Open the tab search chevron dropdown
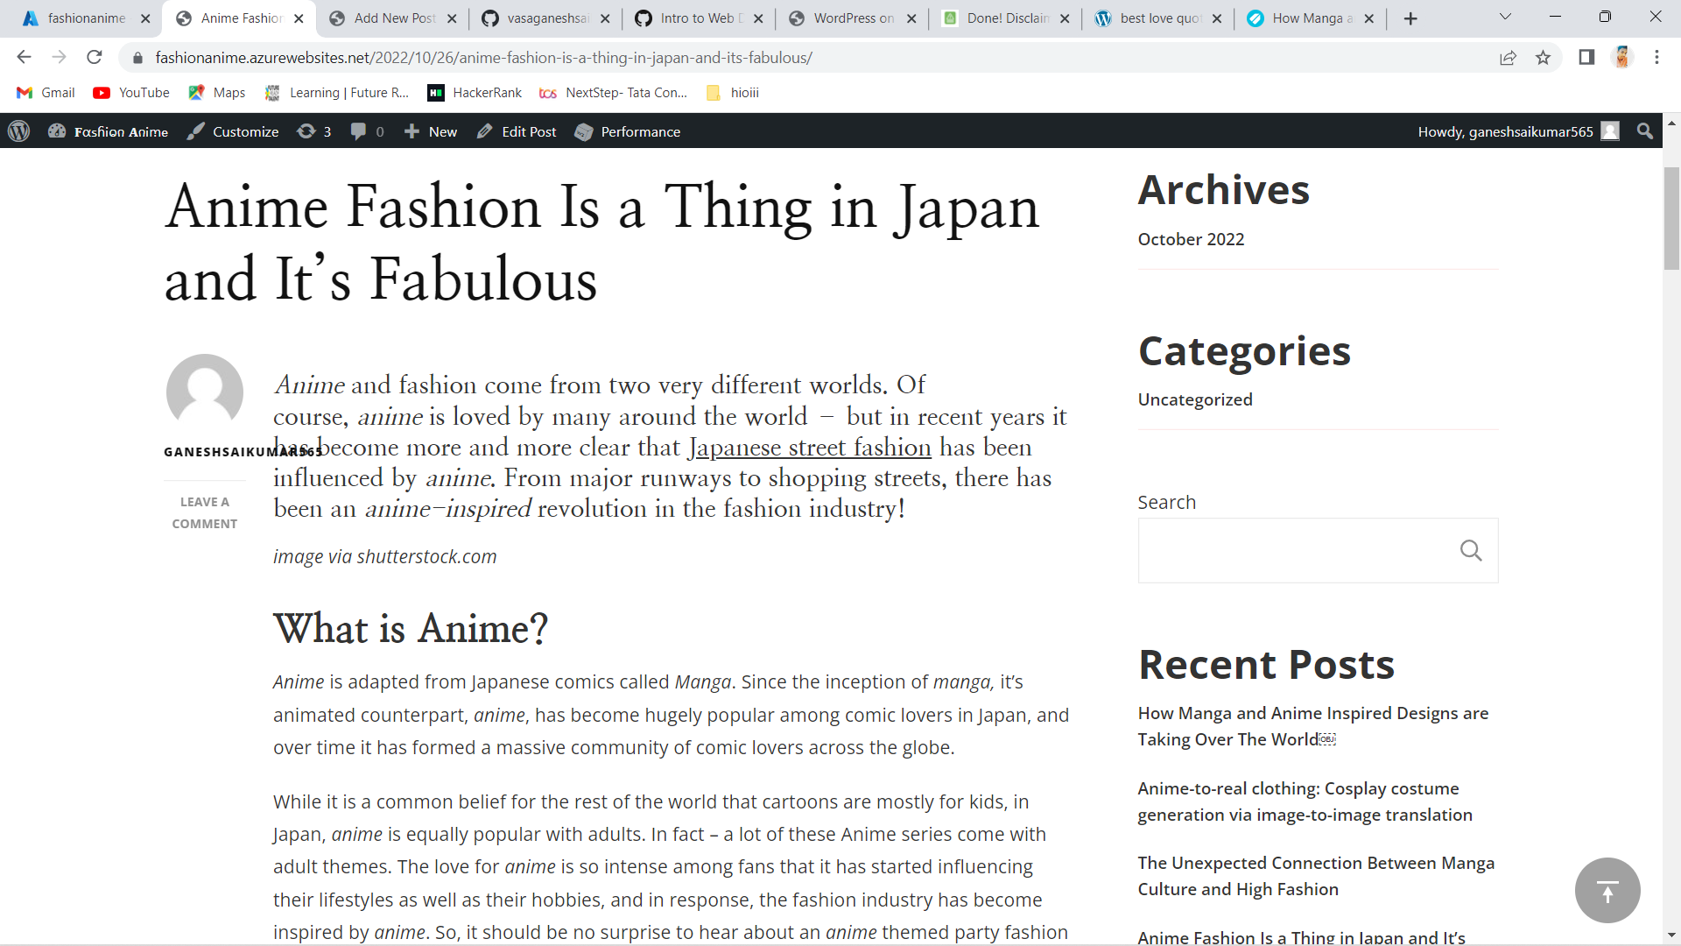Image resolution: width=1681 pixels, height=946 pixels. click(1504, 18)
